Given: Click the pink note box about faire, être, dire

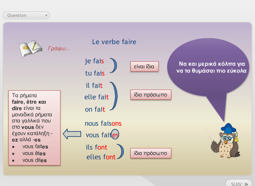Looking at the screenshot, I should [x=34, y=128].
